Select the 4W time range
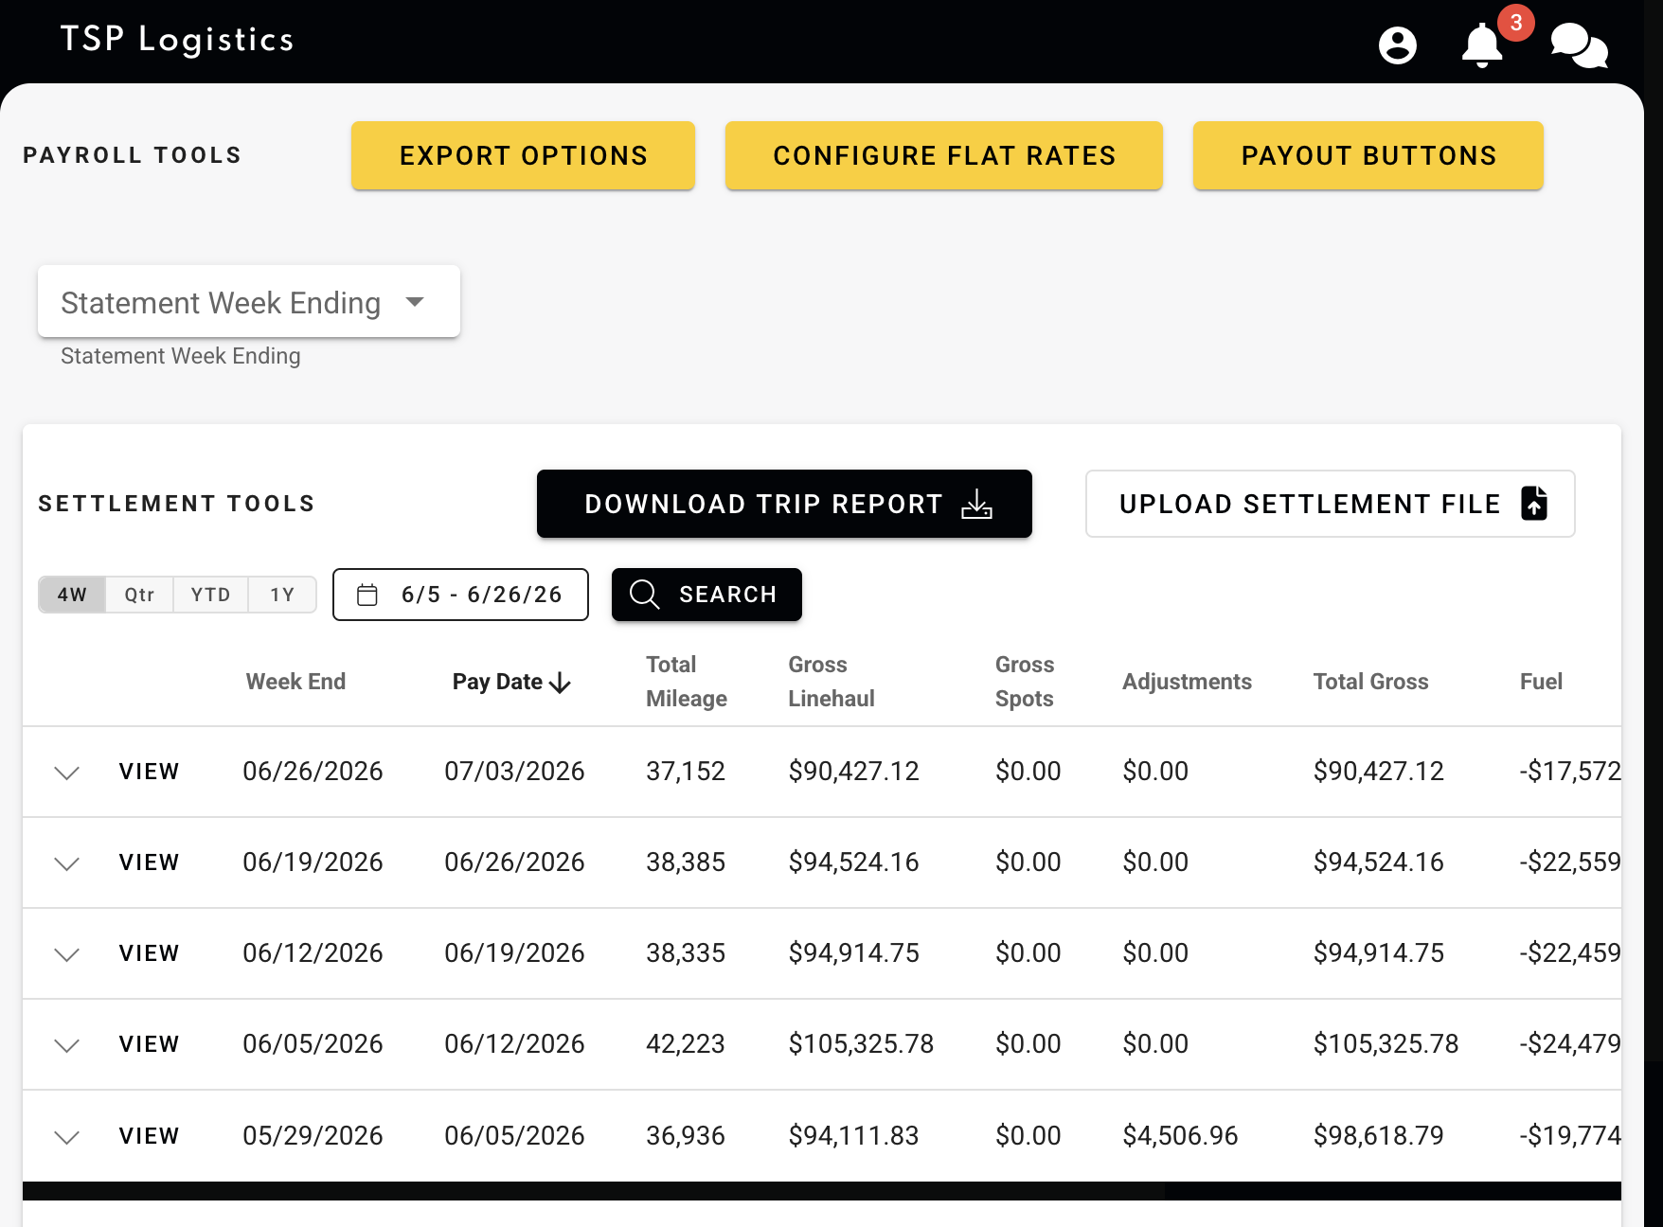Screen dimensions: 1663x1227 72,595
